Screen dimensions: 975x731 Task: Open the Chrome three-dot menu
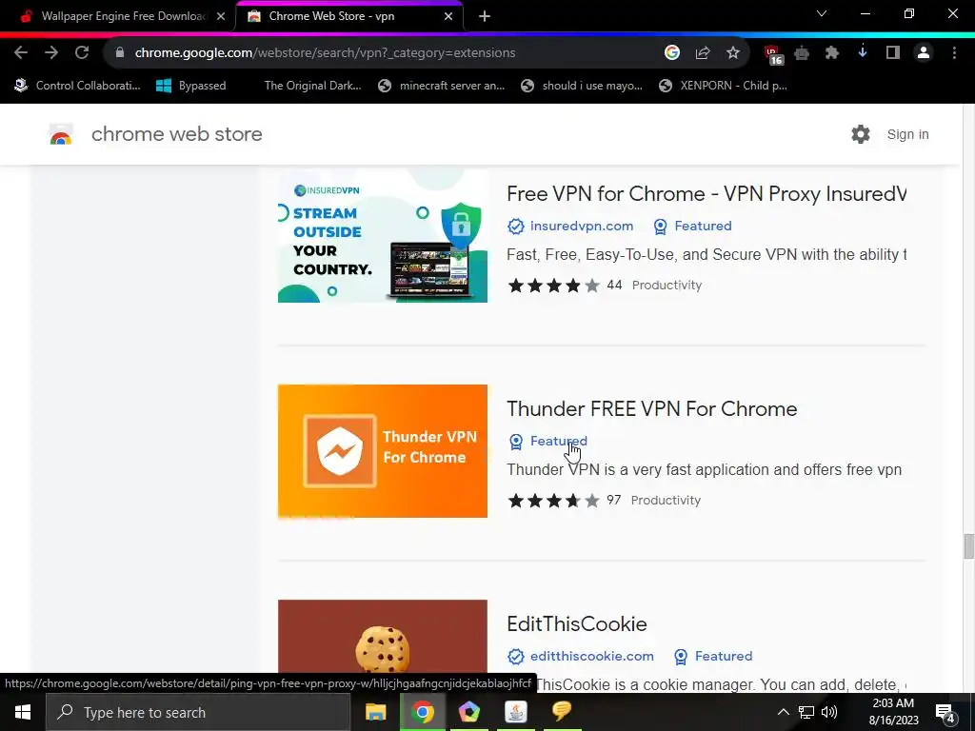point(954,53)
